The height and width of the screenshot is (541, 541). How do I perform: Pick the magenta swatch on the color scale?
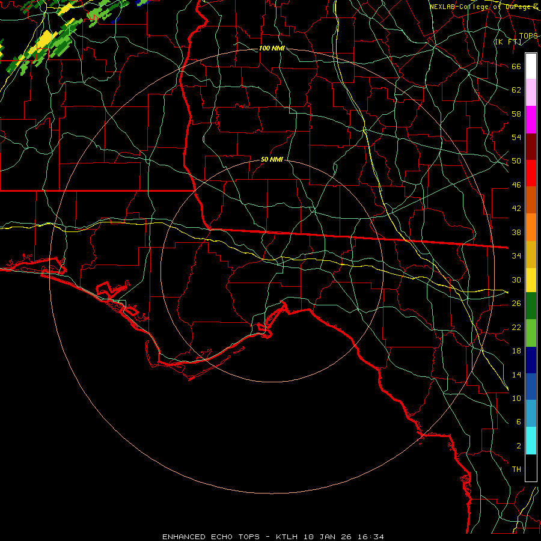(531, 120)
